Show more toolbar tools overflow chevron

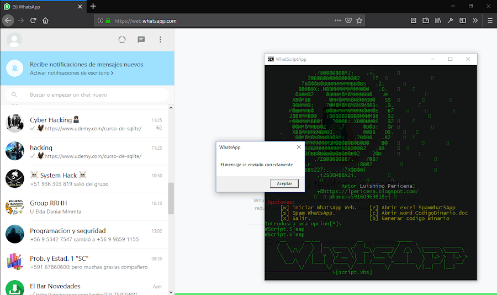tap(475, 20)
